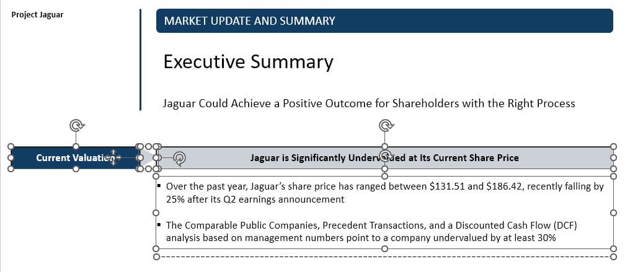Click the bullet about Jaguar's share price range
The height and width of the screenshot is (272, 643).
click(384, 192)
